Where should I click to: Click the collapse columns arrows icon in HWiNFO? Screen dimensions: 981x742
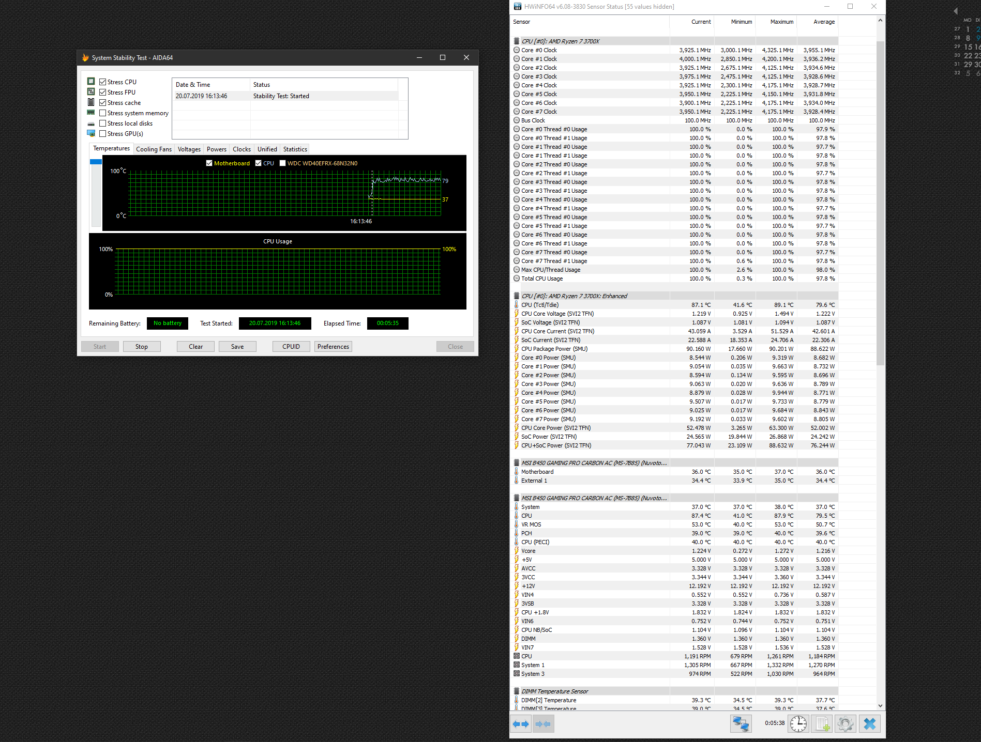[543, 724]
